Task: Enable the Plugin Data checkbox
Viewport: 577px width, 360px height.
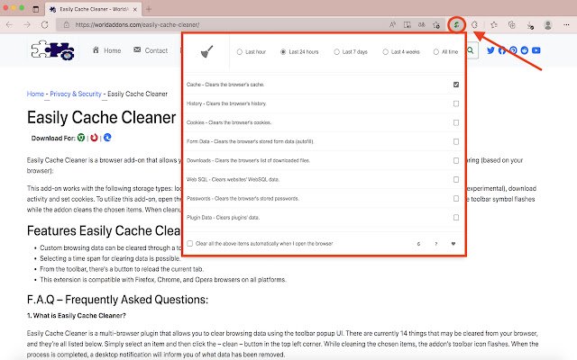Action: click(456, 218)
